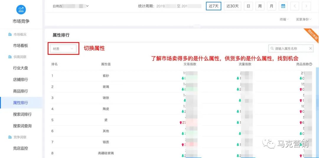Click the 商品指数 help question icon

[x=310, y=64]
